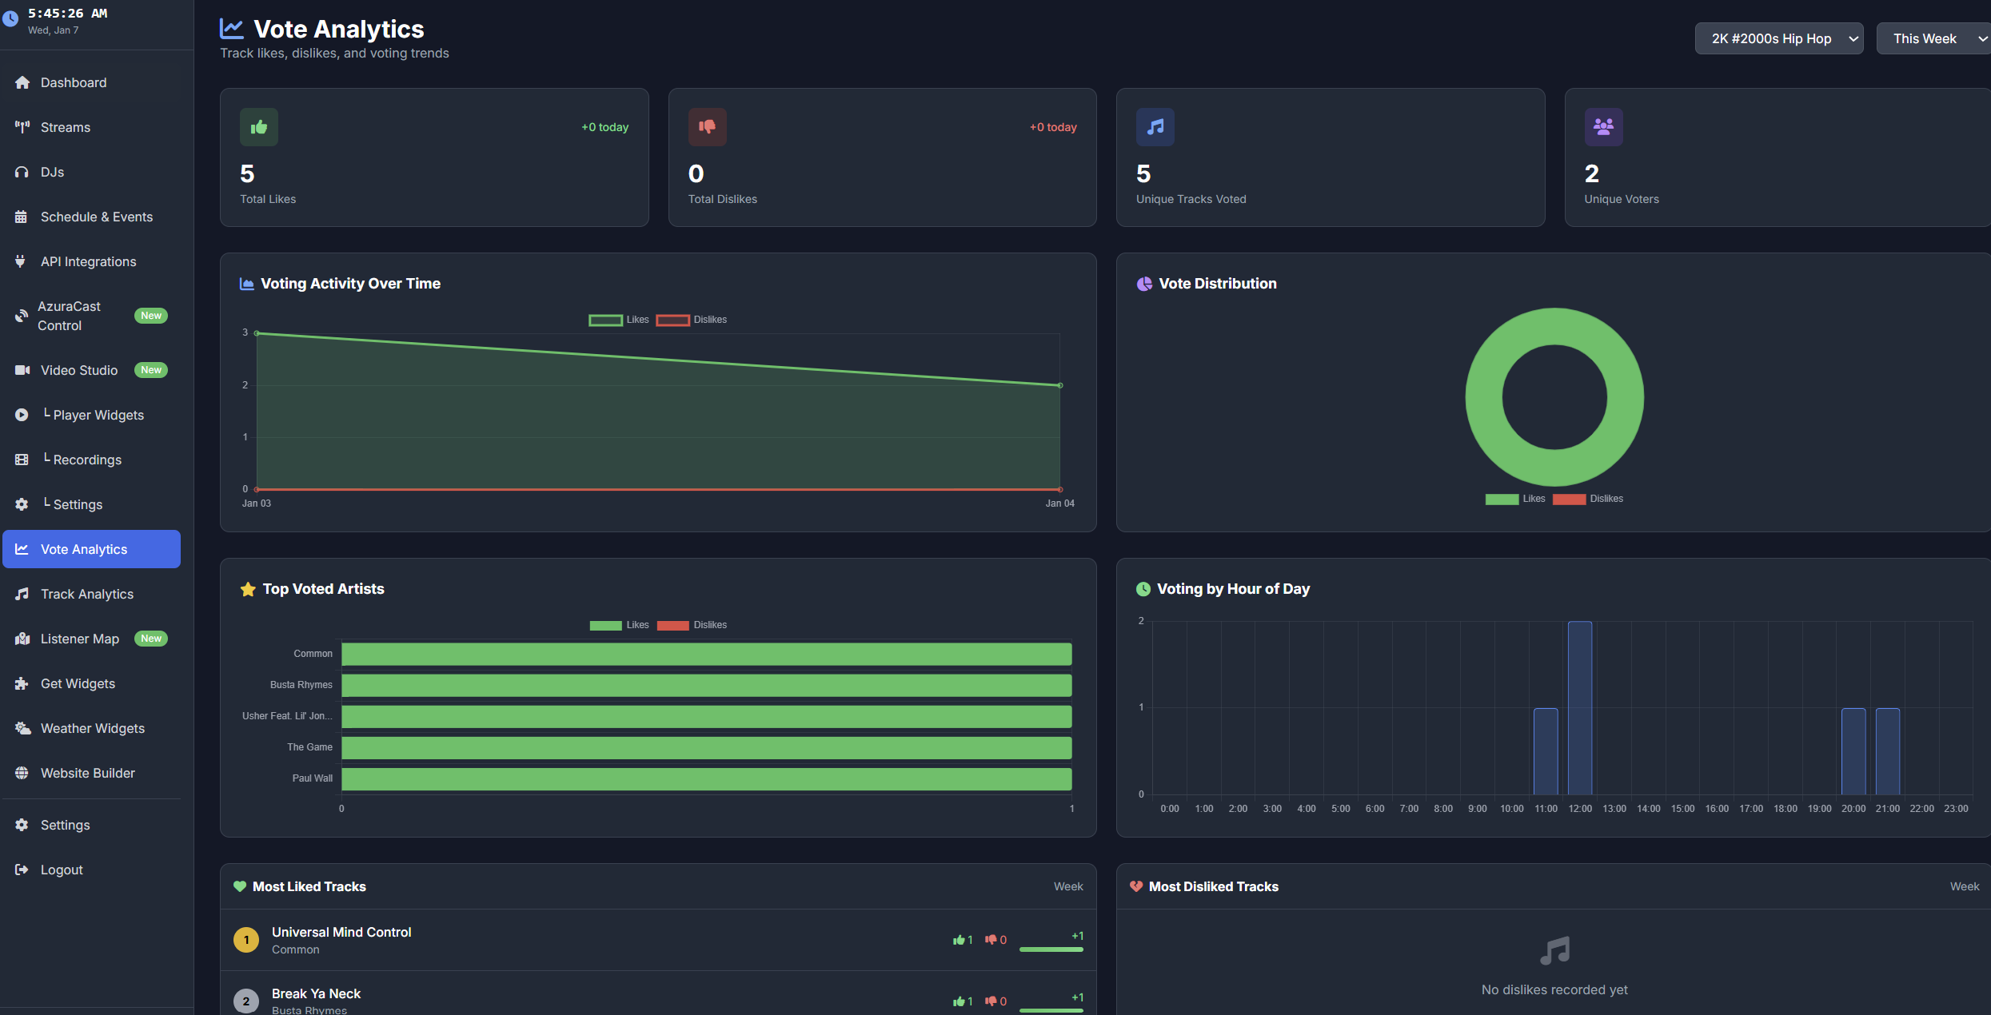Click the Dashboard home icon

22,82
